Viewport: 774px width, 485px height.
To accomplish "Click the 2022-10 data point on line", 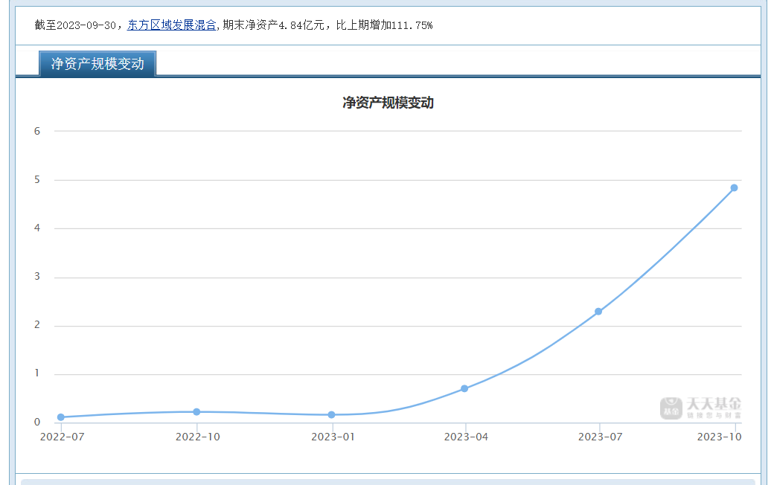I will click(196, 412).
